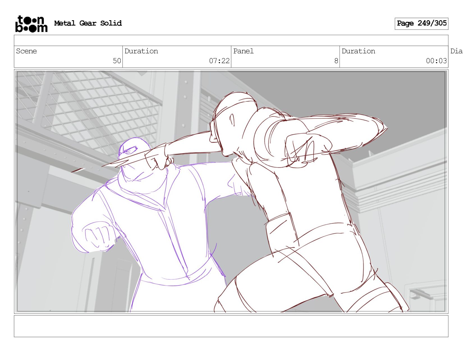
Task: Select the 'Metal Gear Solid' project title
Action: click(x=88, y=23)
